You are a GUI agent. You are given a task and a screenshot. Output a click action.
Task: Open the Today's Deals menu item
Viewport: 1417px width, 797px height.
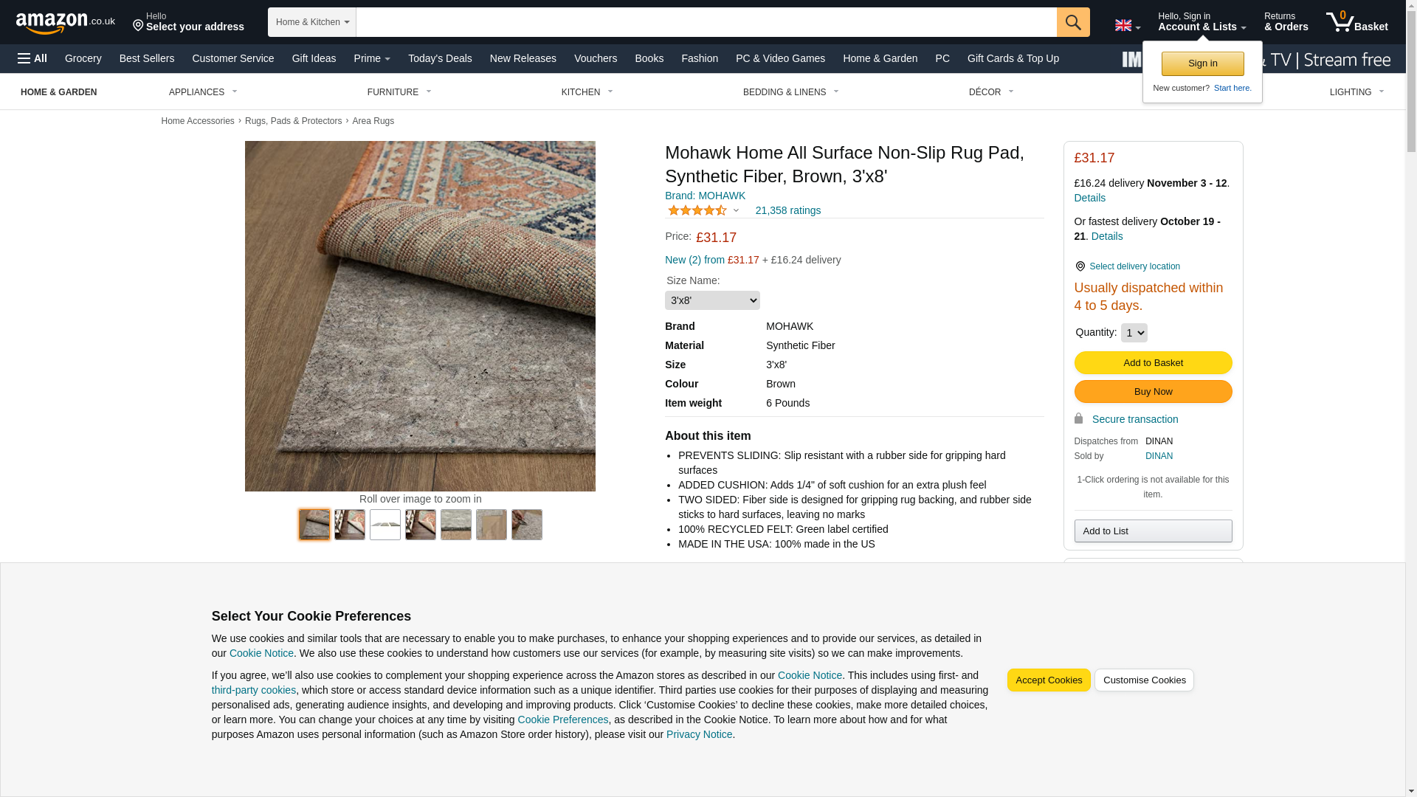pos(440,58)
